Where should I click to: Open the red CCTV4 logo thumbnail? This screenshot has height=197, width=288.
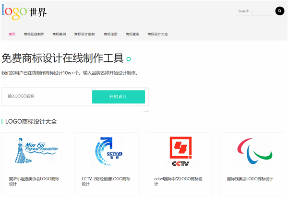click(x=181, y=151)
